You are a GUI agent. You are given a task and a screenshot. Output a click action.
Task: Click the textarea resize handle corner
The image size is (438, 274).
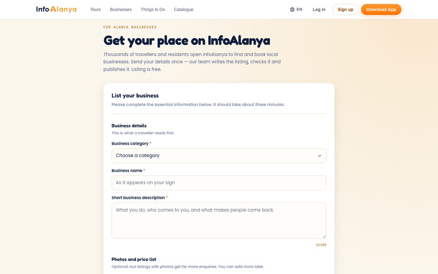(x=324, y=236)
